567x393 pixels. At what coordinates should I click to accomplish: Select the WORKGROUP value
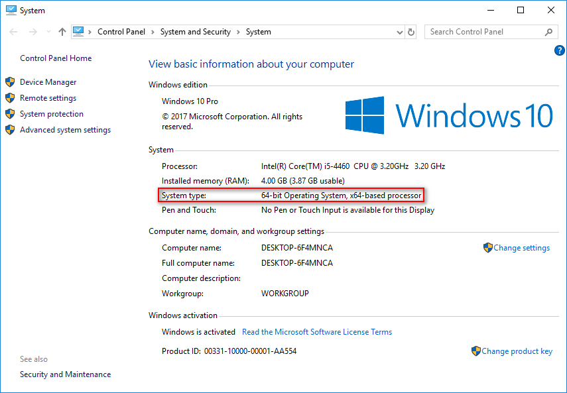[x=285, y=294]
